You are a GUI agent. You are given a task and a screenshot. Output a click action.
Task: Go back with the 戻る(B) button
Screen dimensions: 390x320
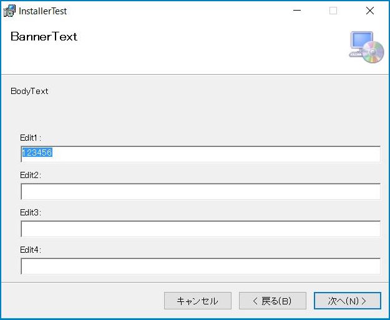pyautogui.click(x=273, y=301)
